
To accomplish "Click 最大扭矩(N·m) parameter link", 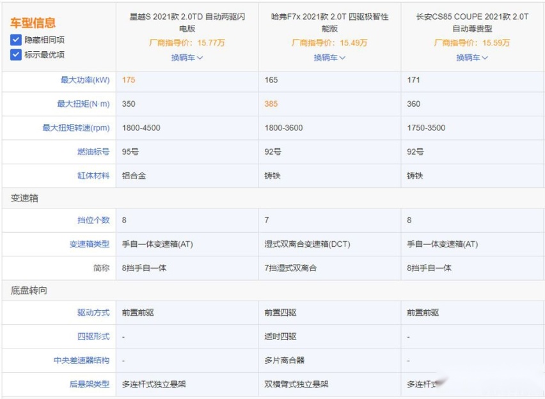I will pos(83,104).
